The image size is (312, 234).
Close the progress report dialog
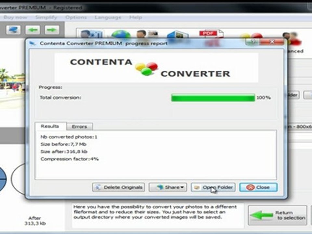coord(258,187)
